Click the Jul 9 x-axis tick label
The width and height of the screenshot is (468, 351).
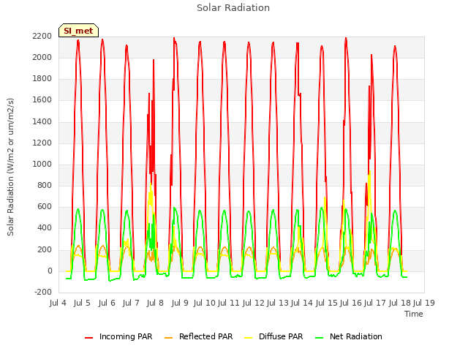point(180,303)
